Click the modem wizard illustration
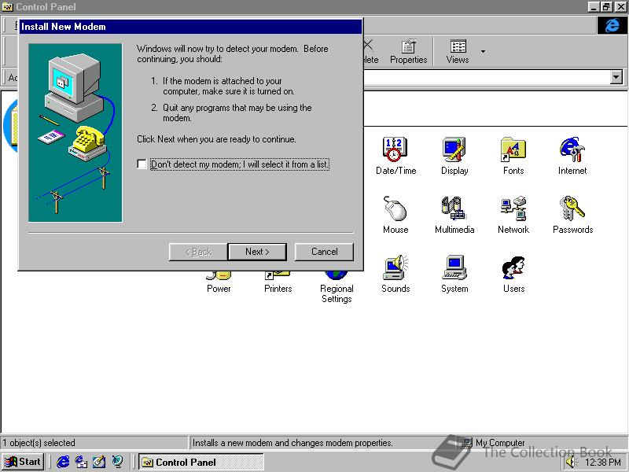 tap(75, 132)
